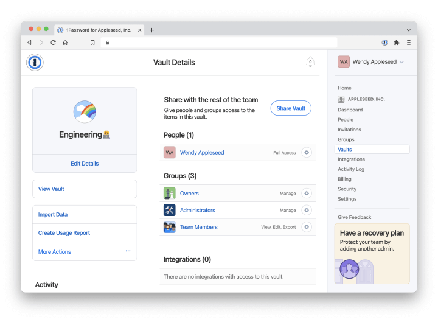Click the Have a recovery plan card

(372, 253)
